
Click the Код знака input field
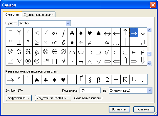(x=90, y=90)
